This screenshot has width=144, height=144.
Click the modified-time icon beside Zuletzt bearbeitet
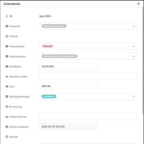point(7,127)
